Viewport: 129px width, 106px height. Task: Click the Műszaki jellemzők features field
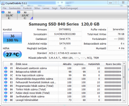click(x=86, y=58)
